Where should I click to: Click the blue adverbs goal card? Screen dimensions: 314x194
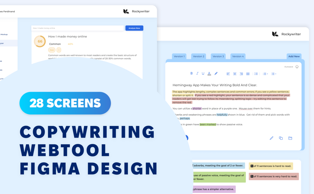(218, 166)
